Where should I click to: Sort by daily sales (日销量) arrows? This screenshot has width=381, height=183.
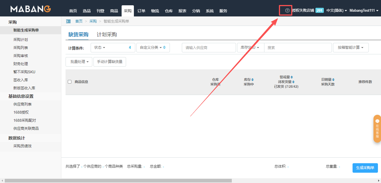point(333,80)
